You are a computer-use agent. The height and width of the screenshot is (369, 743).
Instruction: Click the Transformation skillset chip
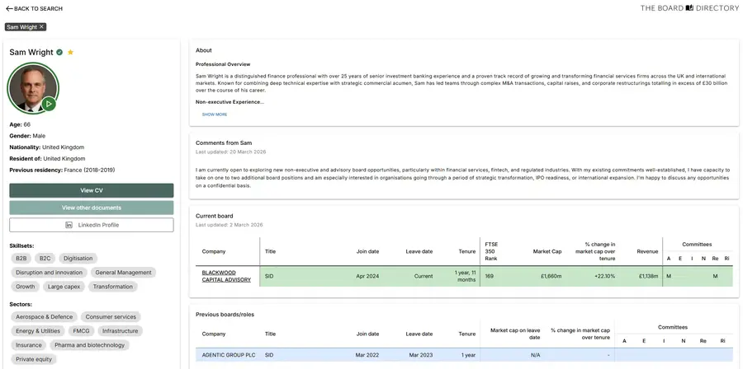113,287
